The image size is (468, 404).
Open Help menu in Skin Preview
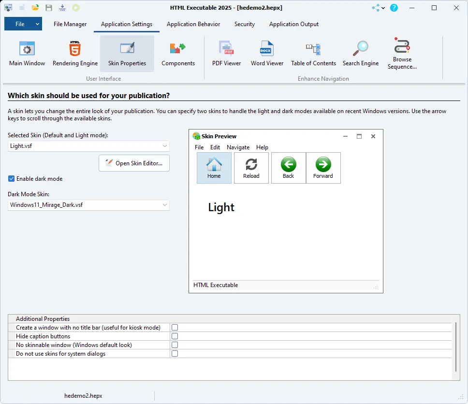coord(262,147)
